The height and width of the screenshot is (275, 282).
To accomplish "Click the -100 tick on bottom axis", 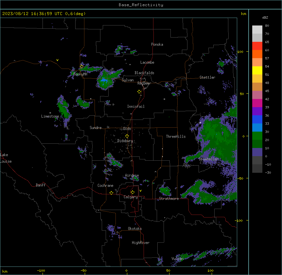I will (x=41, y=270).
